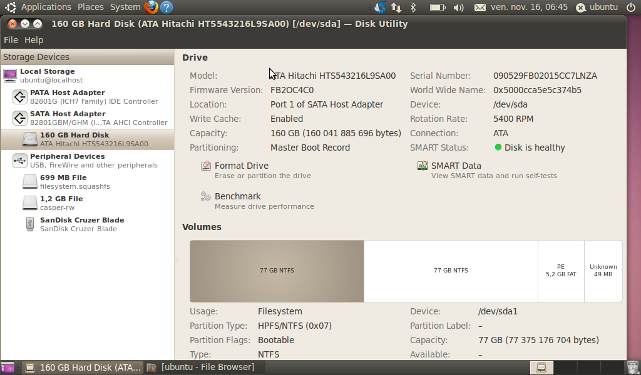Image resolution: width=641 pixels, height=375 pixels.
Task: Select PATA Host Adapter entry
Action: (87, 97)
